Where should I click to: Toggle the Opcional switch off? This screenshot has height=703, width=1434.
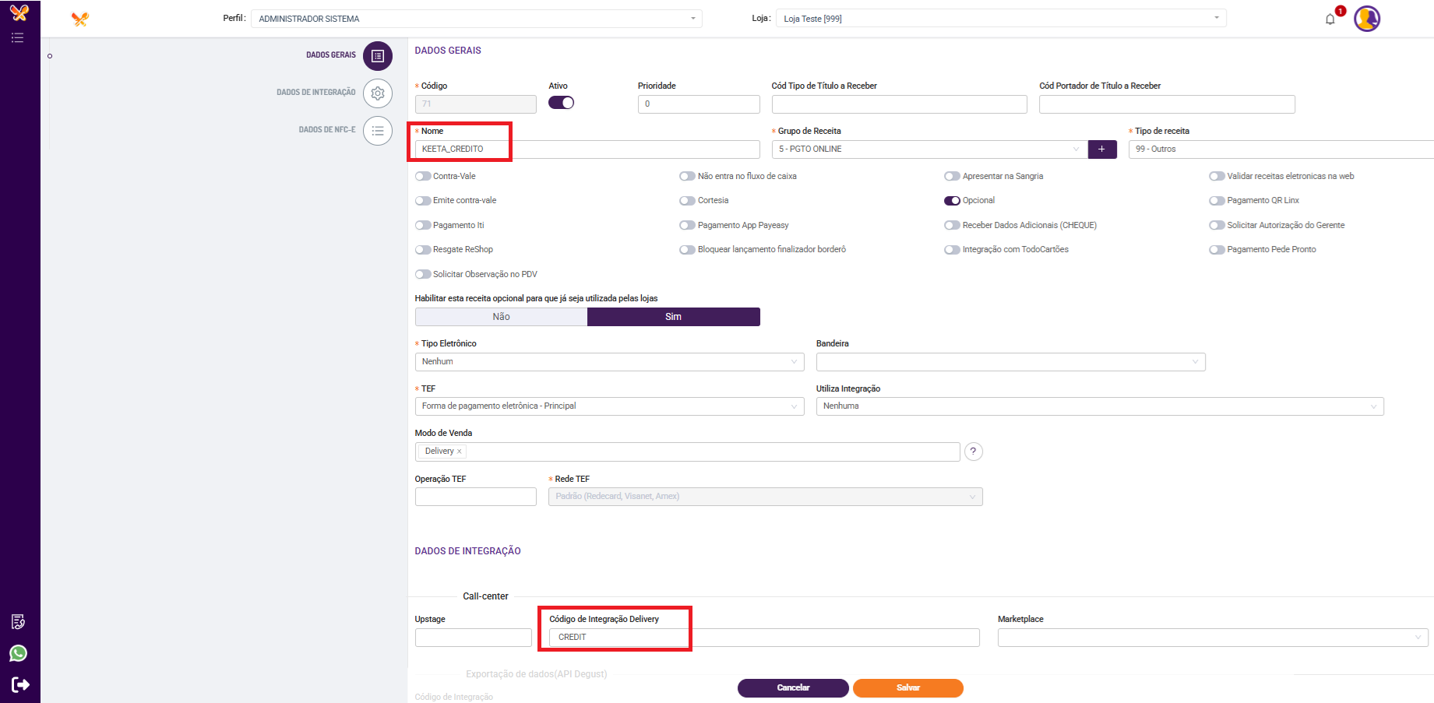point(952,201)
